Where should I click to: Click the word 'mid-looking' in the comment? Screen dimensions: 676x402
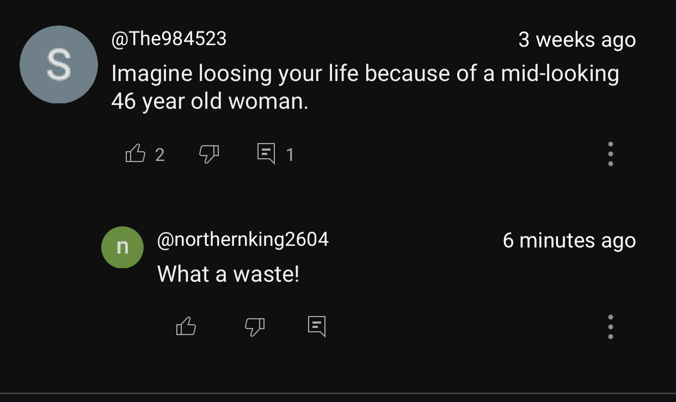click(560, 73)
